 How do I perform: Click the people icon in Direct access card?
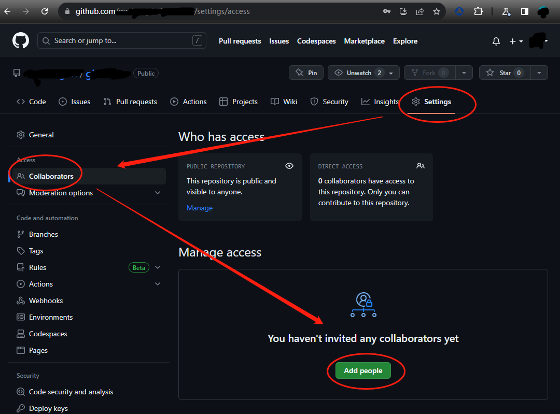[x=421, y=166]
